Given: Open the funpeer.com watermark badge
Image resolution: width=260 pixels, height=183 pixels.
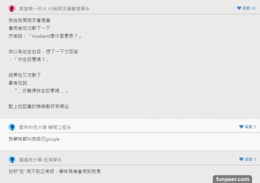Looking at the screenshot, I should coord(232,179).
